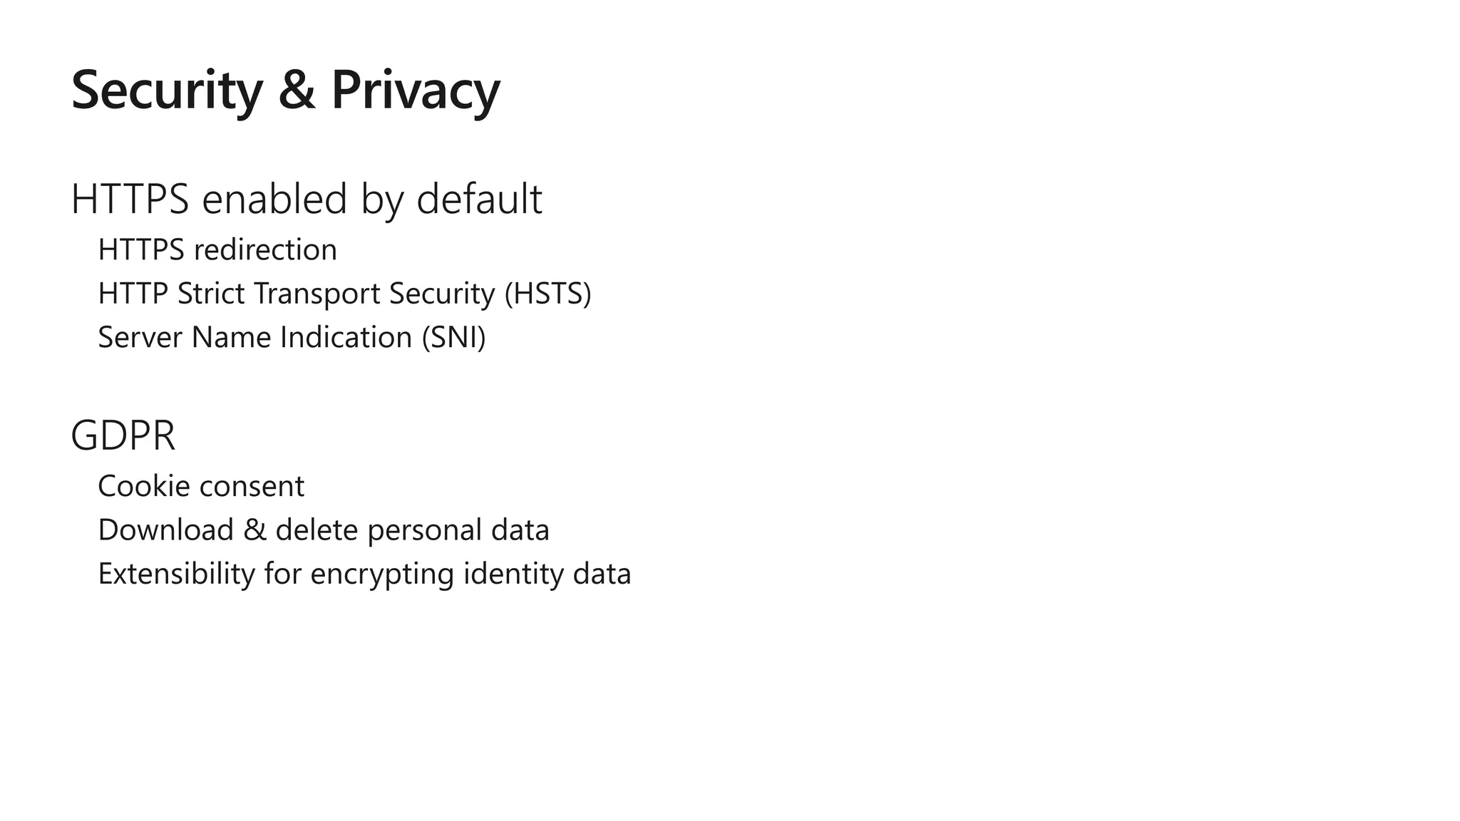Select the "Download & delete personal data" line
This screenshot has width=1460, height=821.
click(x=324, y=530)
